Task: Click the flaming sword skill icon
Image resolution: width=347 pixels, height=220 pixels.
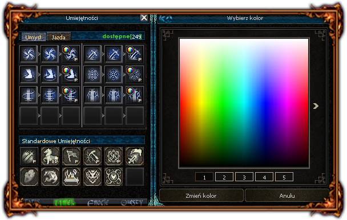Action: (71, 177)
